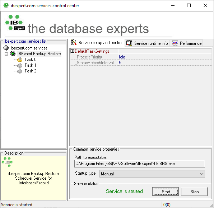Screen dimensions: 214x208
Task: Click the Service runtime info notepad icon
Action: tap(129, 43)
